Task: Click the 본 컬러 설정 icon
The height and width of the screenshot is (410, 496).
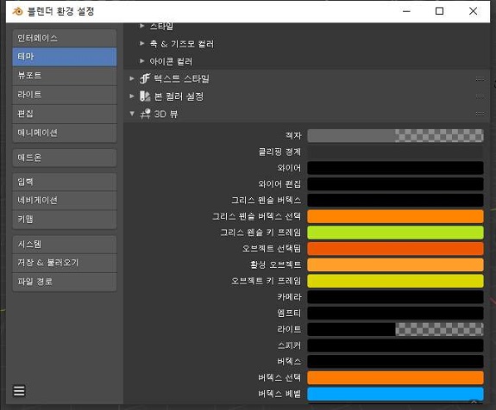Action: (x=145, y=96)
